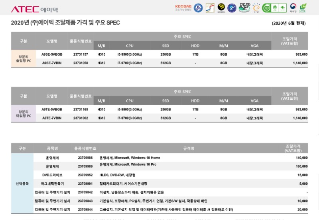Click the 선택품목 category cell

22,183
